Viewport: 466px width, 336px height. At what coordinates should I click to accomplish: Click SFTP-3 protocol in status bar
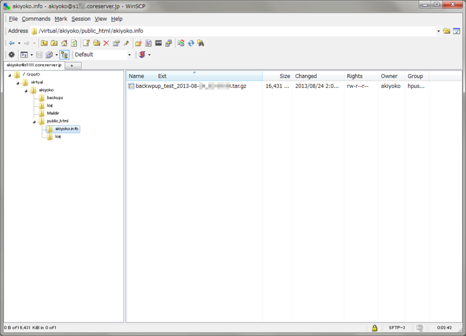click(397, 328)
